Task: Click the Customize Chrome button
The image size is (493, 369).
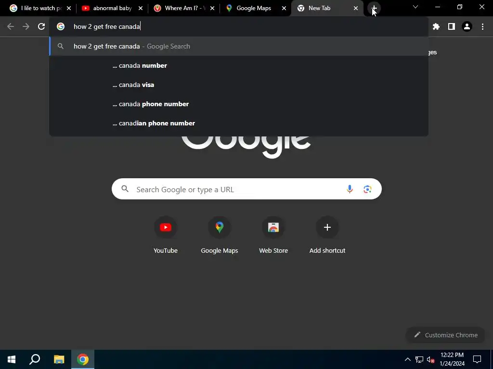Action: click(x=445, y=335)
